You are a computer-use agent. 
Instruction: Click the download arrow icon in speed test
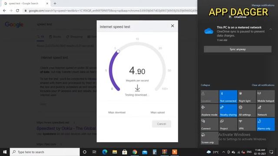[x=137, y=88]
